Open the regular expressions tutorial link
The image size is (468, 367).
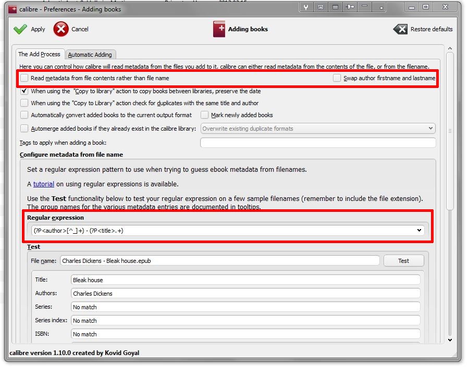[x=44, y=184]
